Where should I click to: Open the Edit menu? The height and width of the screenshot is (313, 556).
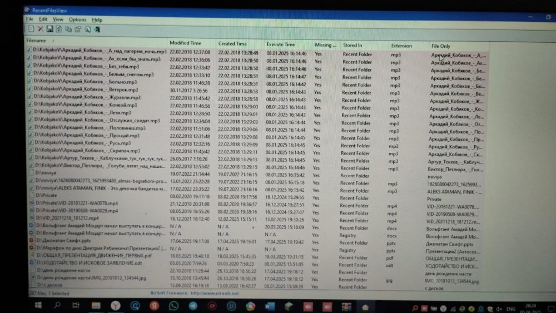[43, 19]
